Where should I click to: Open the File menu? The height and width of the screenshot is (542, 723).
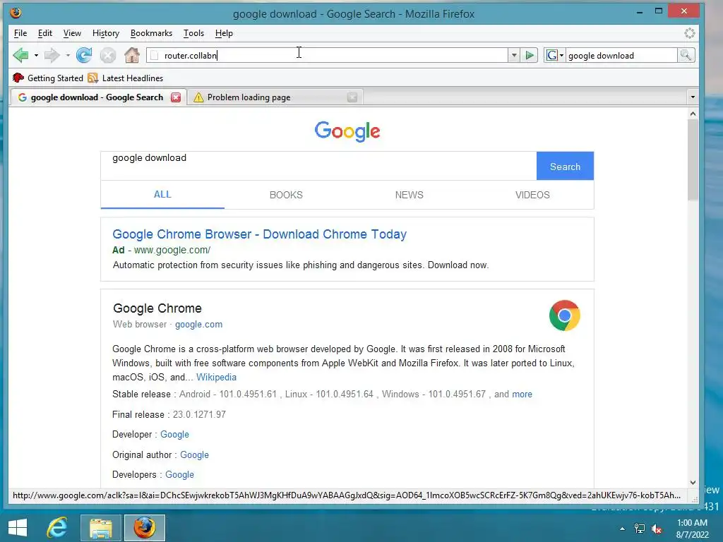pos(20,33)
